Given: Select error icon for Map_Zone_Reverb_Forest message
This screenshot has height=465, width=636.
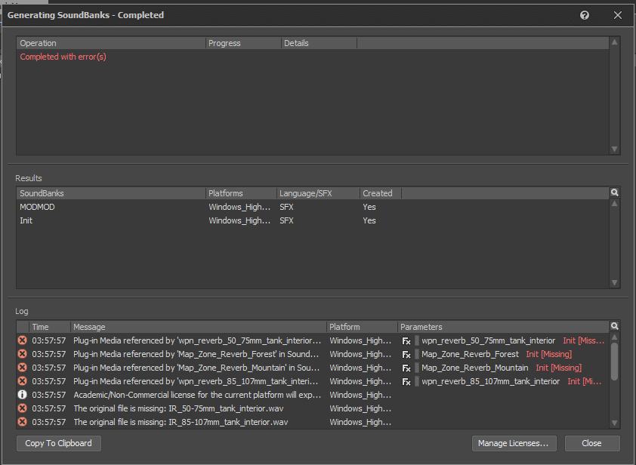Looking at the screenshot, I should [23, 354].
